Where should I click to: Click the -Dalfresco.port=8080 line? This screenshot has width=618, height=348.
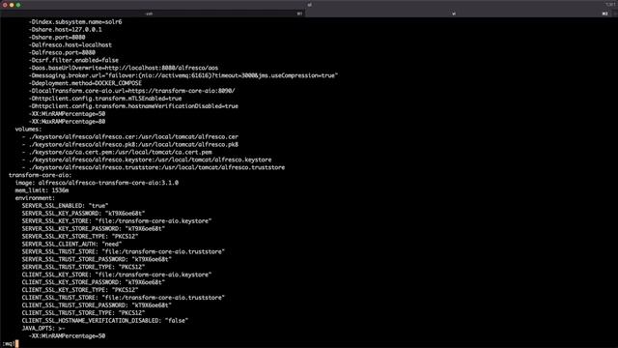pos(62,52)
